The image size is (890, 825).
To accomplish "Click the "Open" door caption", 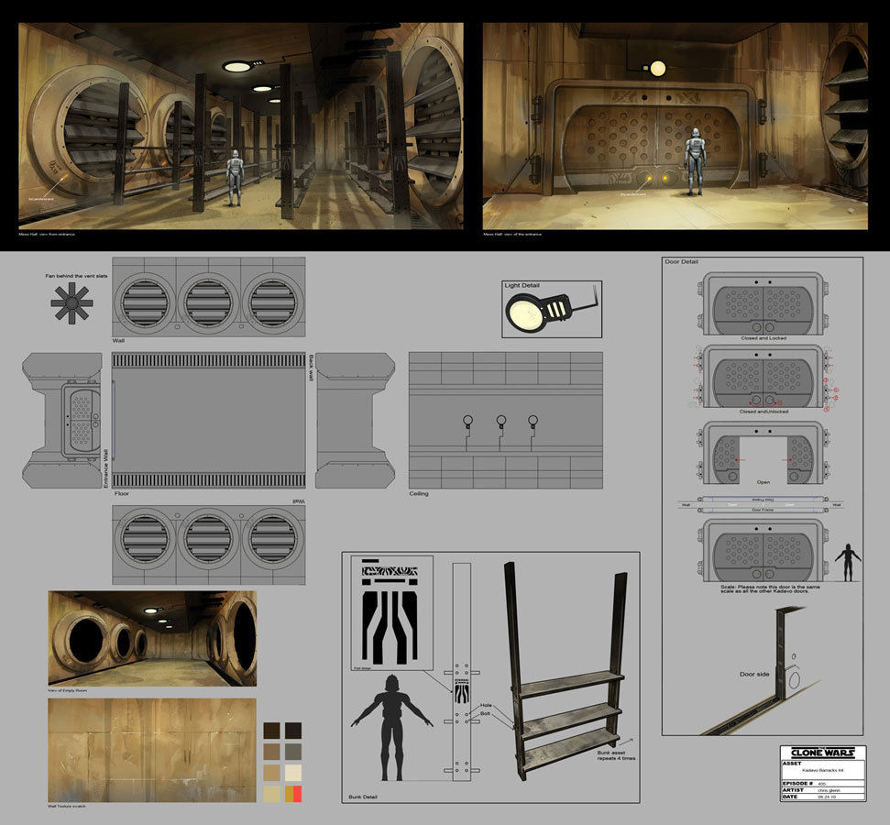I will 764,482.
